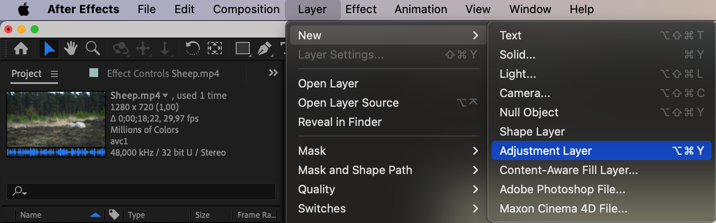Screen dimensions: 716x223
Task: Click the Home icon in the toolbar
Action: pyautogui.click(x=21, y=48)
